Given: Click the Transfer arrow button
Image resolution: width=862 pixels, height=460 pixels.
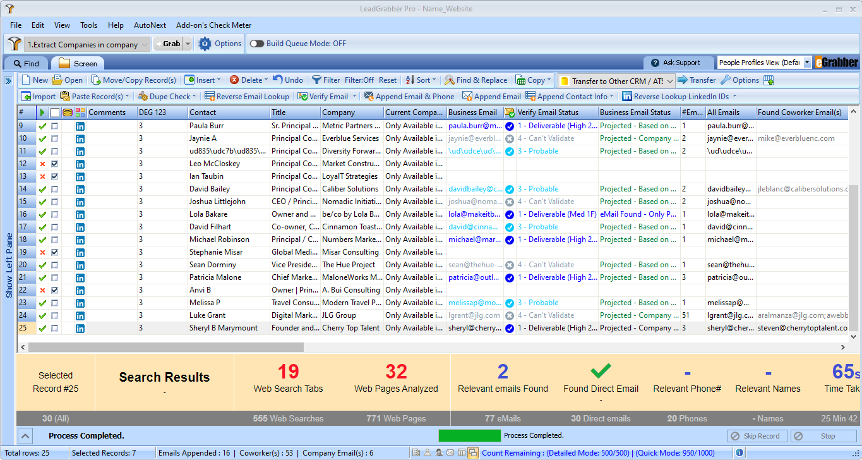Looking at the screenshot, I should point(697,80).
